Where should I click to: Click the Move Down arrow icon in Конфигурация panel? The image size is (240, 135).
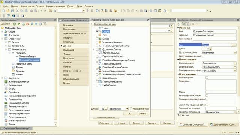pos(36,24)
